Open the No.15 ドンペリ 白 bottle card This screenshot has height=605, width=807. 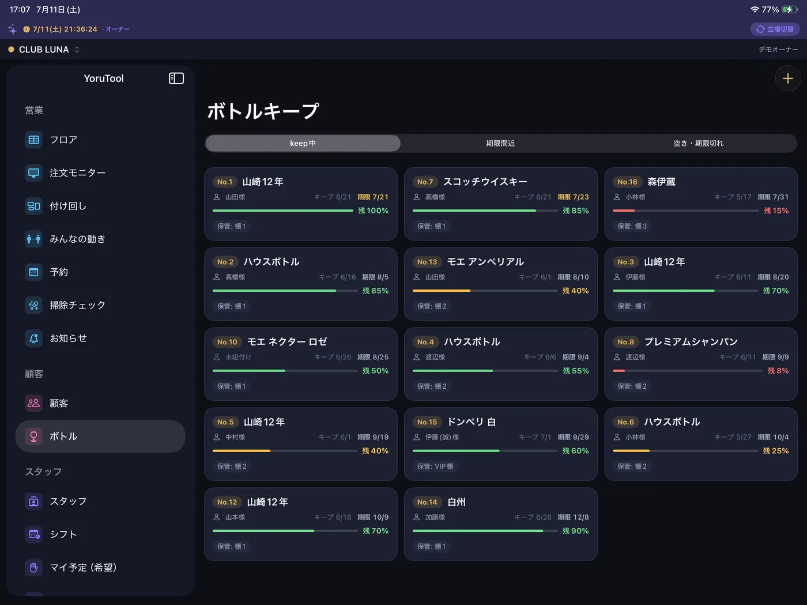tap(500, 444)
